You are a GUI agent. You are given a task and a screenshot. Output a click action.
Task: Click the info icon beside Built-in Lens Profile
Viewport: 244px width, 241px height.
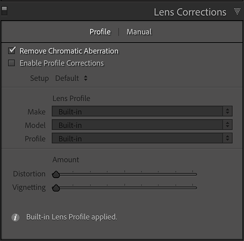(15, 217)
